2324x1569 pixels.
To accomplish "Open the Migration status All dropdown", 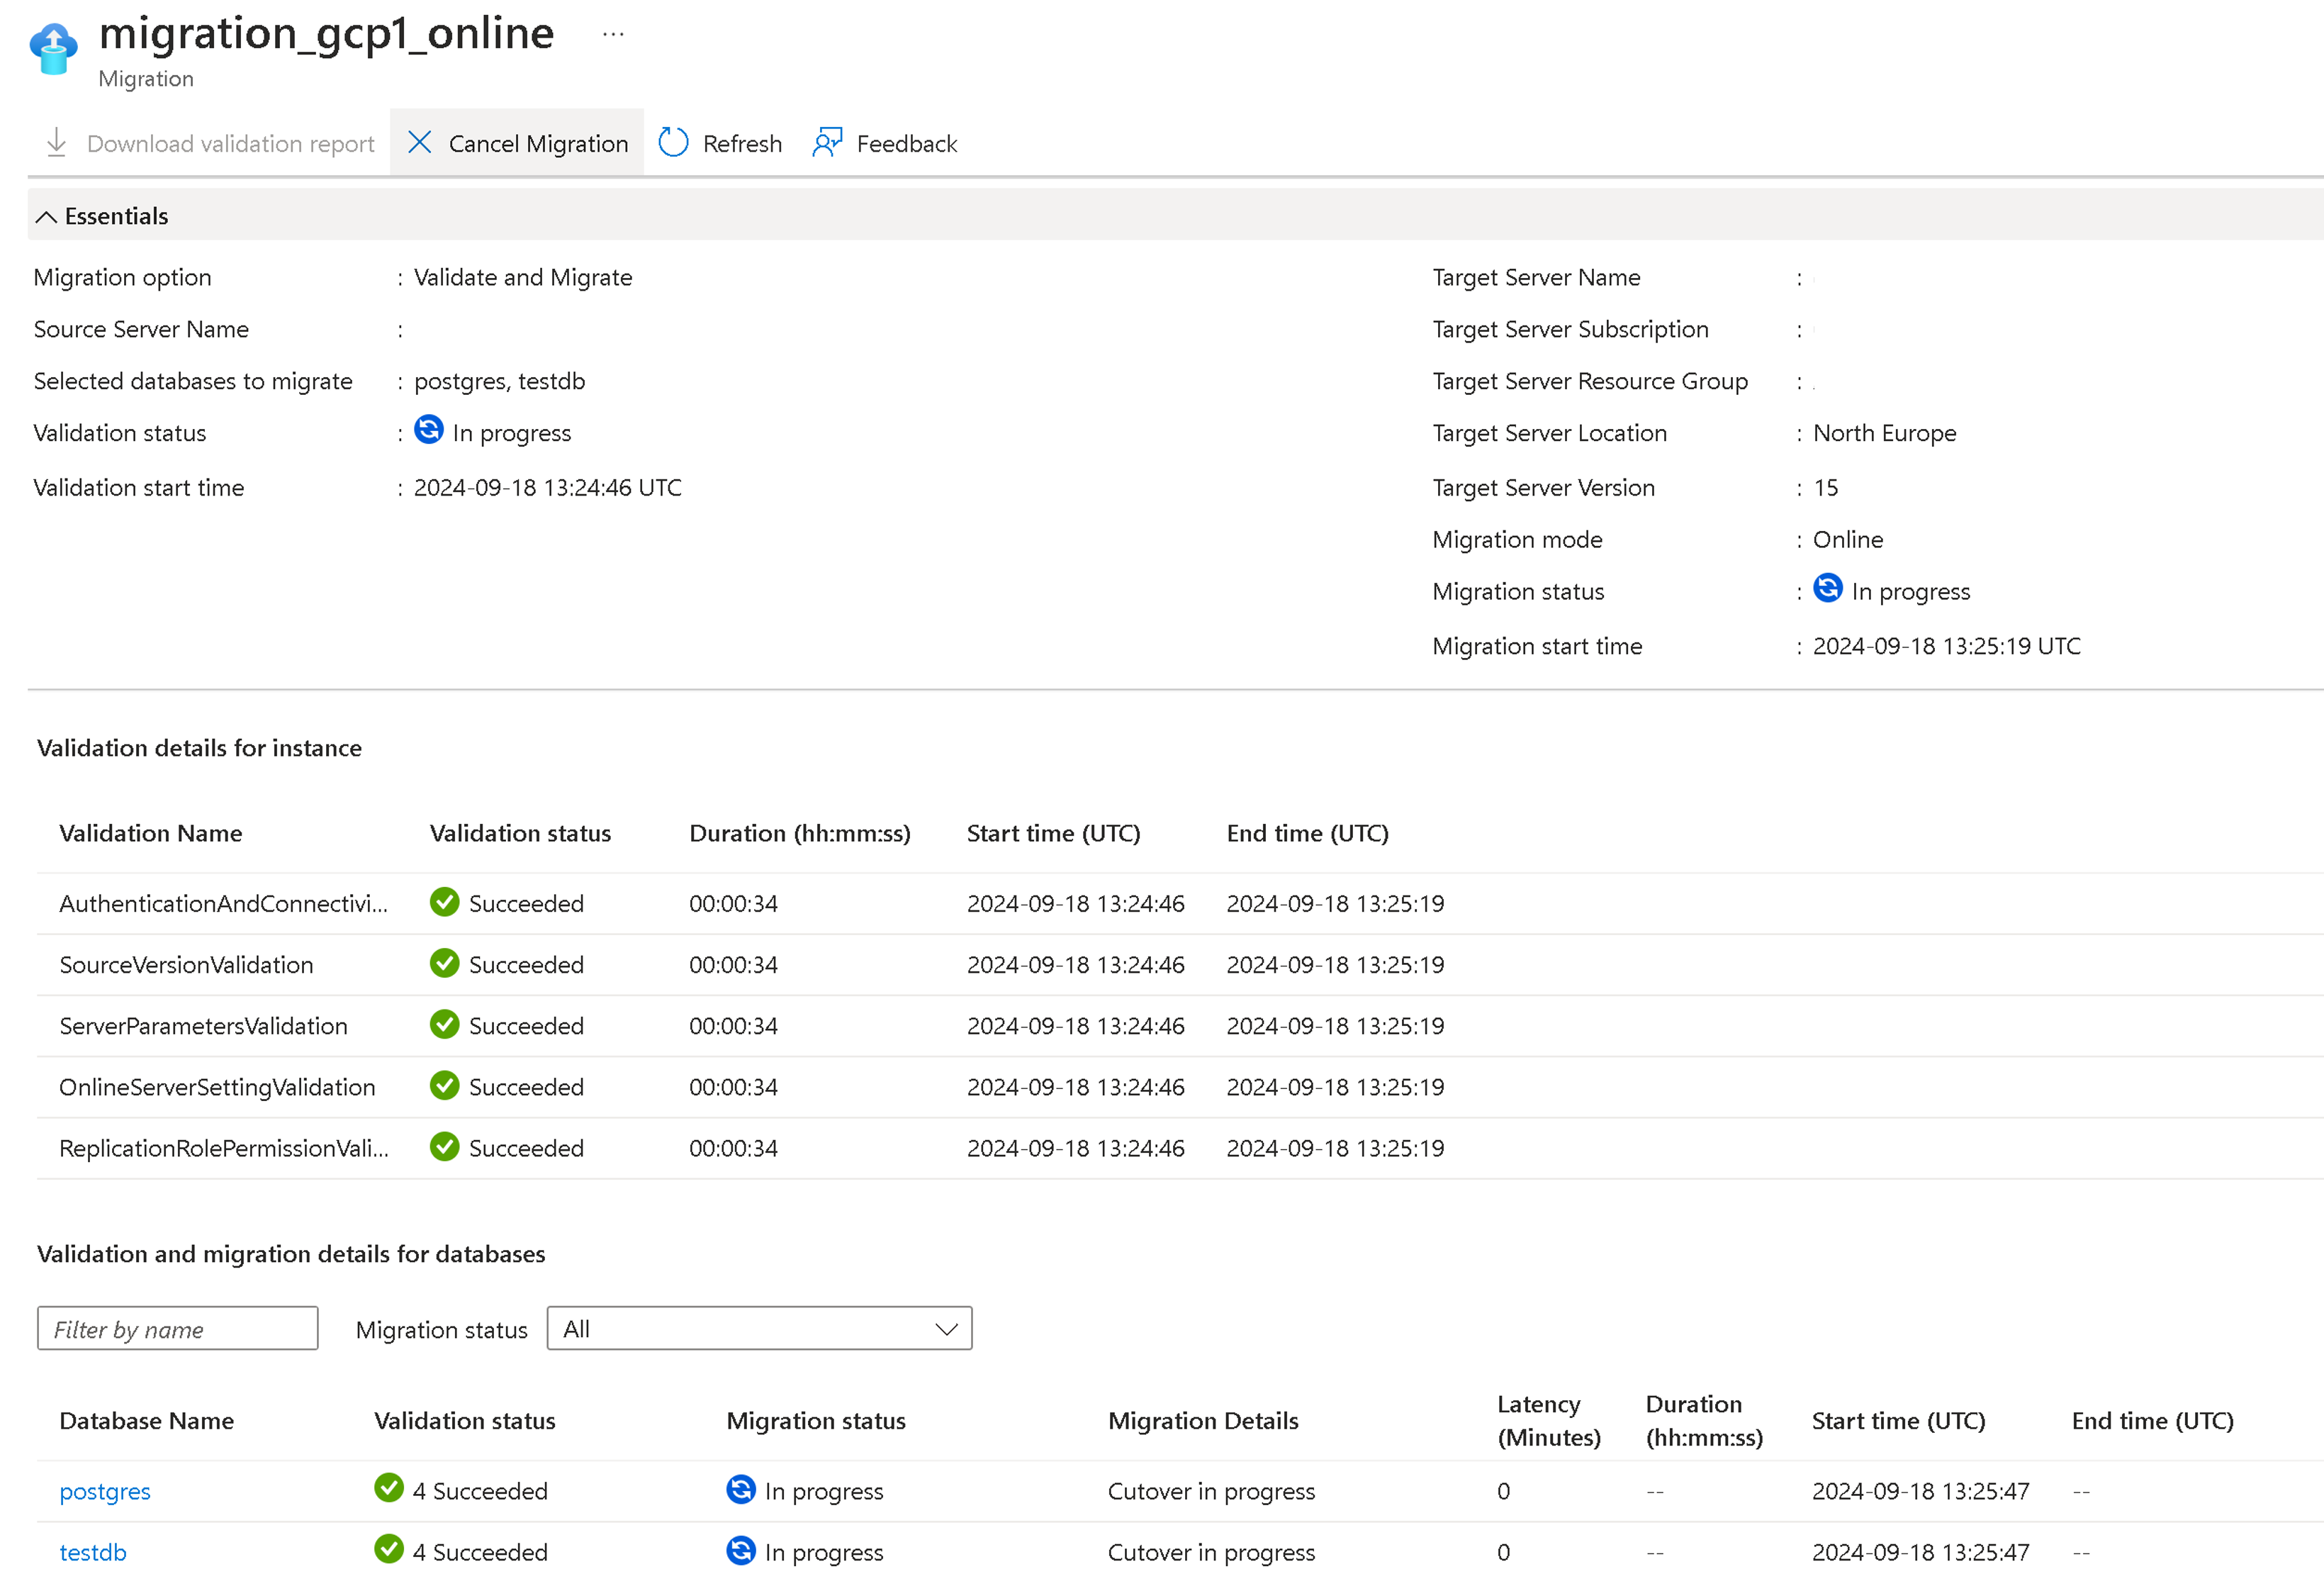I will (x=758, y=1329).
